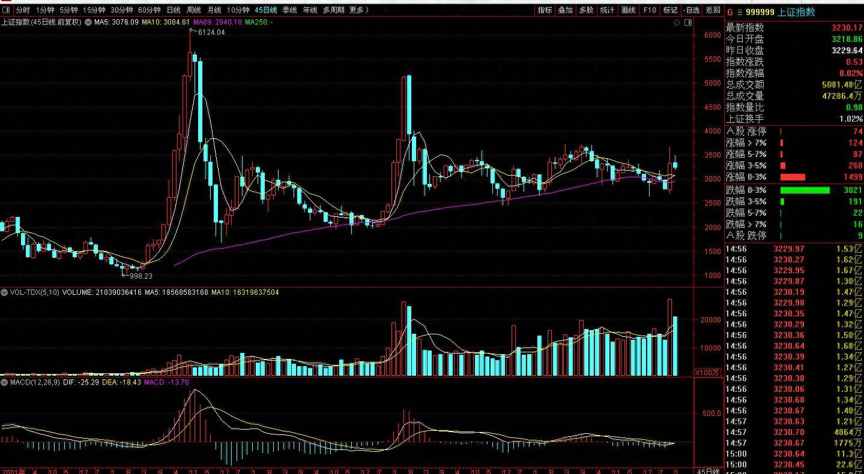Click the 999999 stock code

pyautogui.click(x=760, y=12)
